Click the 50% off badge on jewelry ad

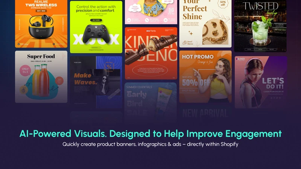(223, 3)
